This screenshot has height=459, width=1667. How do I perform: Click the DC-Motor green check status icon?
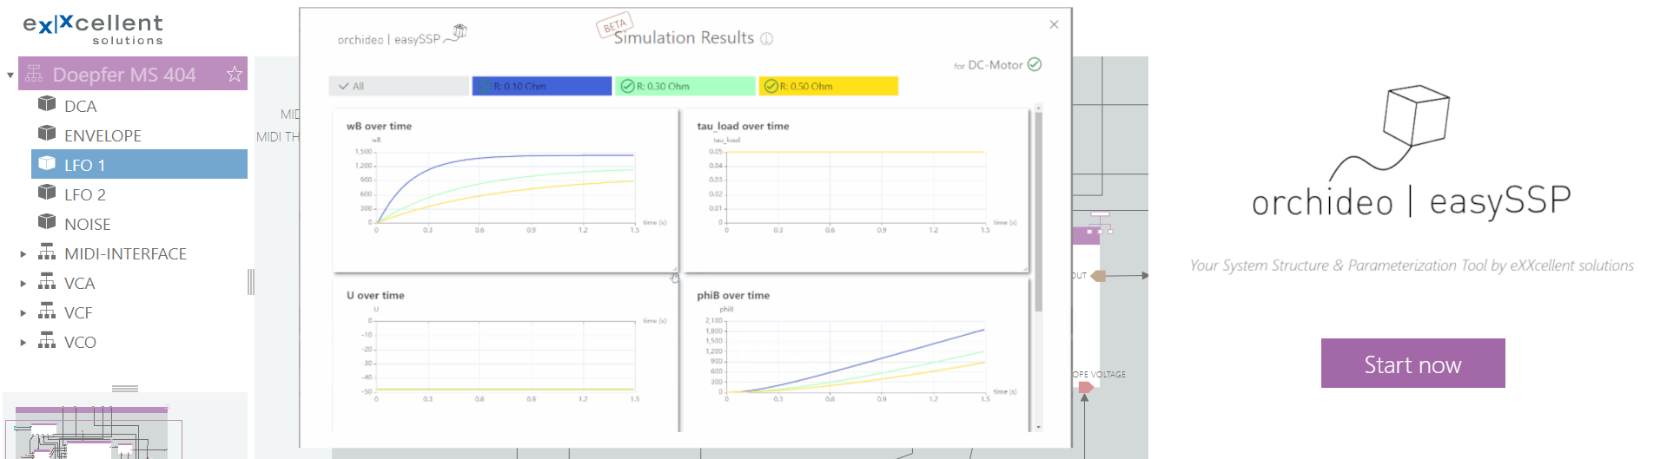coord(1035,64)
